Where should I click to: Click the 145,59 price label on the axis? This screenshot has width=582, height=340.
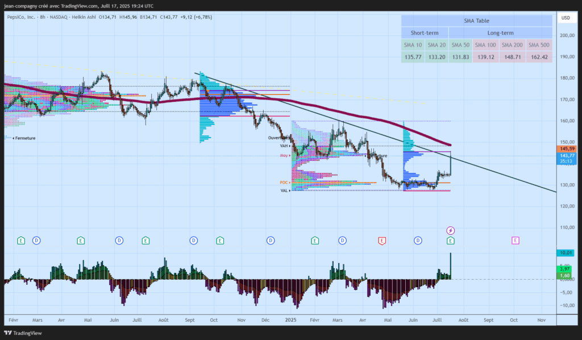[567, 148]
